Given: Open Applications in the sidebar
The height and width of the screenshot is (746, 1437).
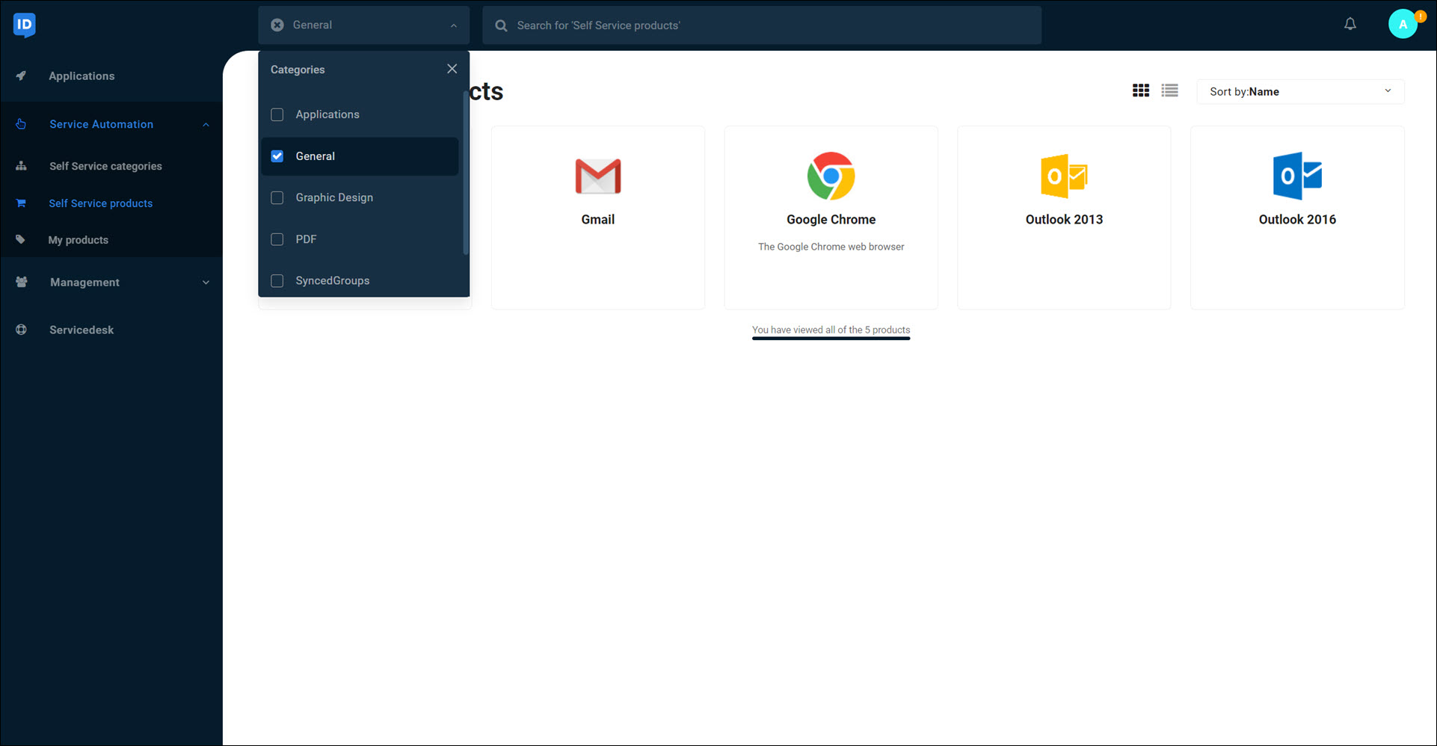Looking at the screenshot, I should point(81,75).
